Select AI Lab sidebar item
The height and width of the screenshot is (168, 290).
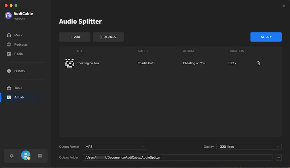[24, 97]
